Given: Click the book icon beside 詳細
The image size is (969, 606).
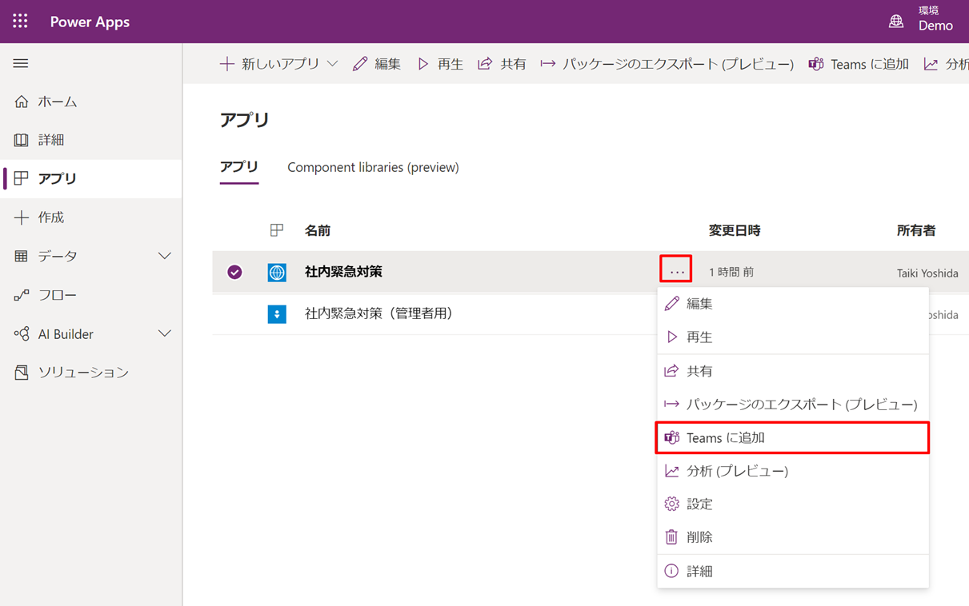Looking at the screenshot, I should tap(22, 140).
